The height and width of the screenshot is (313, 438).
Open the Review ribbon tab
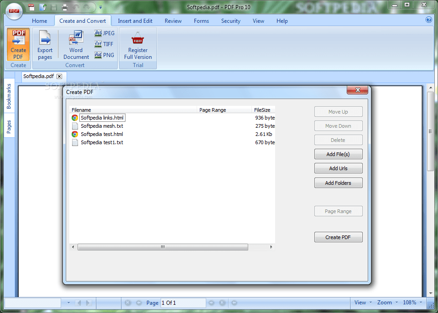coord(173,21)
